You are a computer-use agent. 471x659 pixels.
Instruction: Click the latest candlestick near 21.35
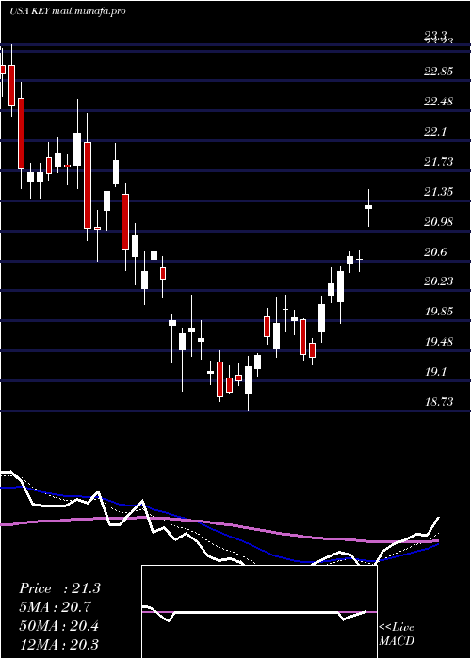coord(369,207)
